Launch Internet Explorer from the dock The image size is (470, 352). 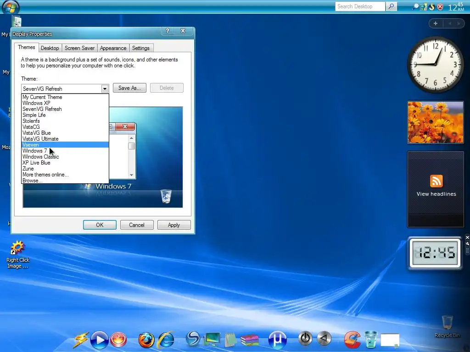coord(166,340)
